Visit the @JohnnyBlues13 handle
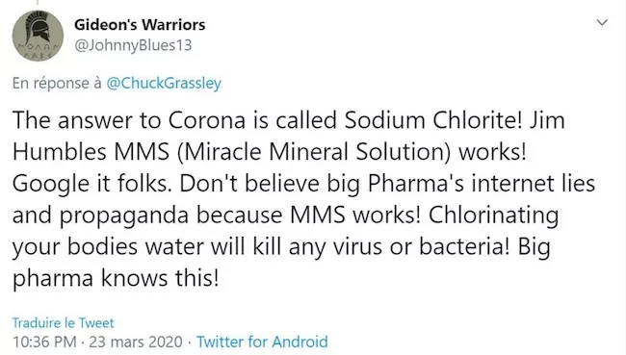626x355 pixels. click(x=133, y=45)
